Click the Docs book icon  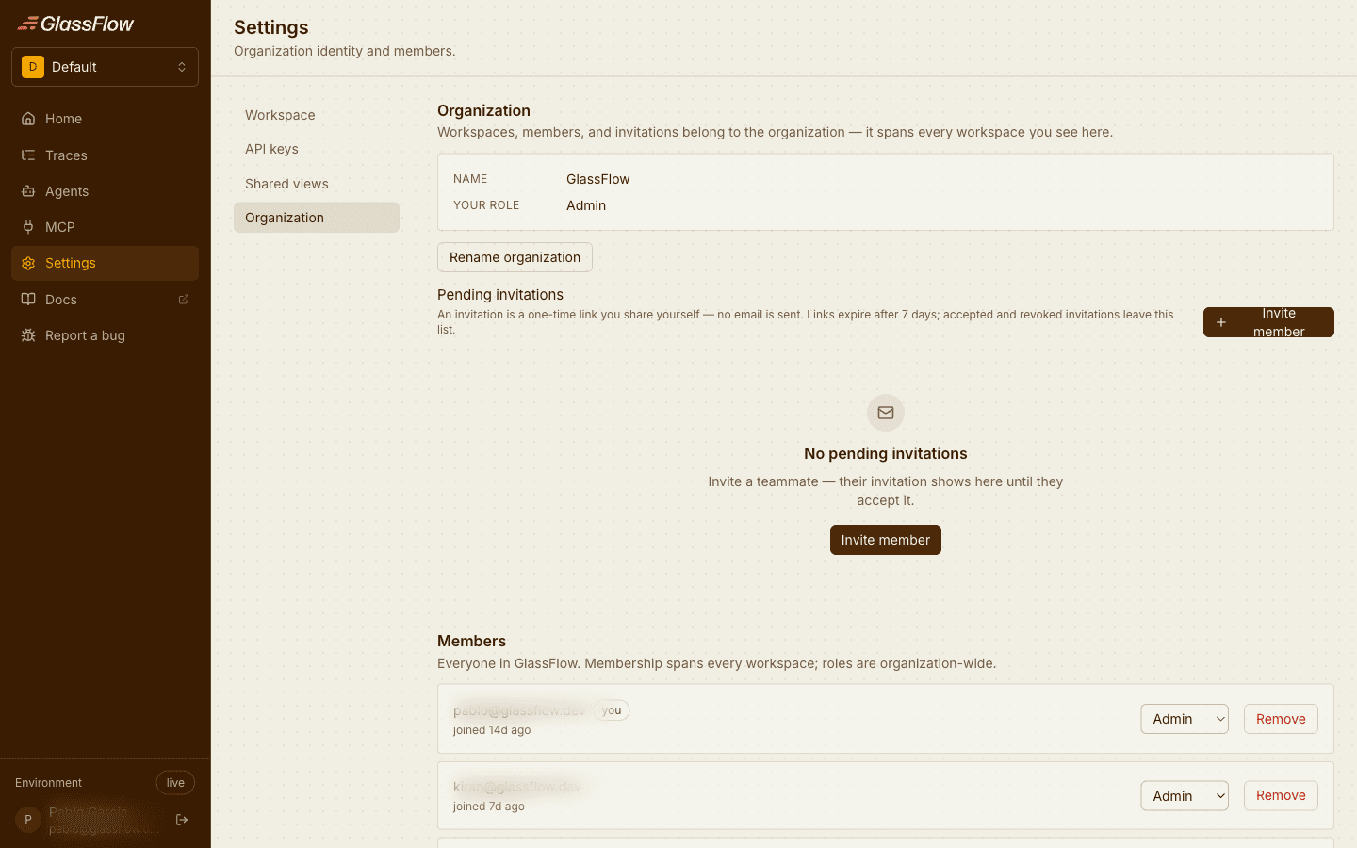28,300
